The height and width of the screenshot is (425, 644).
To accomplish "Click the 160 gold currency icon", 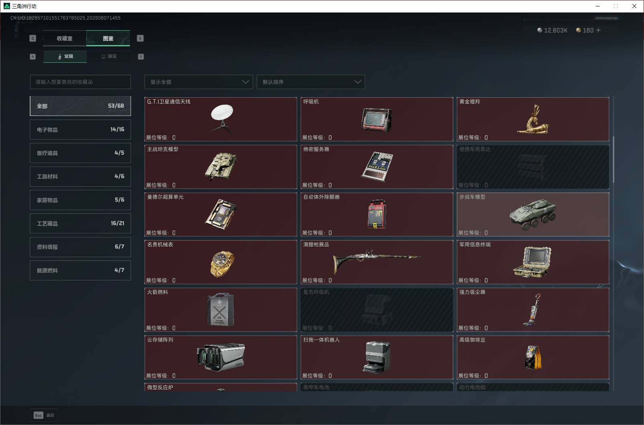I will (x=578, y=30).
